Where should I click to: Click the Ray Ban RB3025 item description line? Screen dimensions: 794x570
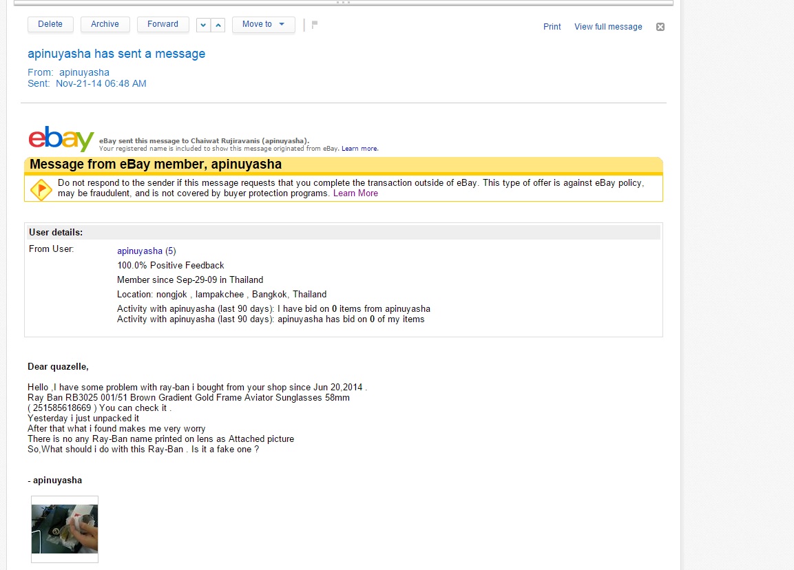(189, 398)
